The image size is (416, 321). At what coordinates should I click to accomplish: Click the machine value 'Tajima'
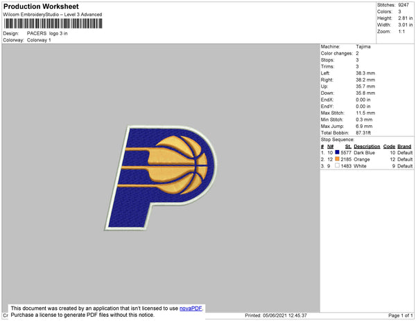click(x=363, y=46)
